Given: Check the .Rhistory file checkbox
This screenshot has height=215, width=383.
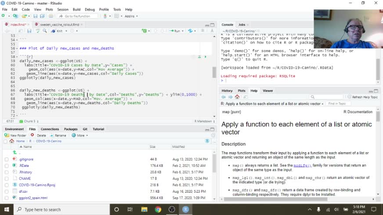Looking at the screenshot, I should 7,172.
